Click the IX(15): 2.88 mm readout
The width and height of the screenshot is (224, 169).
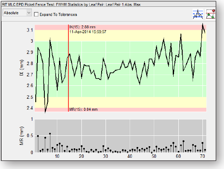coord(82,27)
